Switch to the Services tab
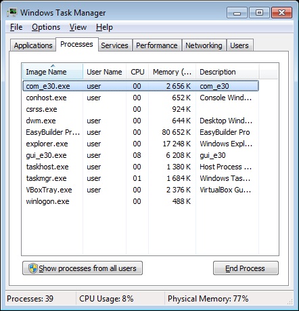Viewport: 299px width, 311px height. (x=114, y=45)
